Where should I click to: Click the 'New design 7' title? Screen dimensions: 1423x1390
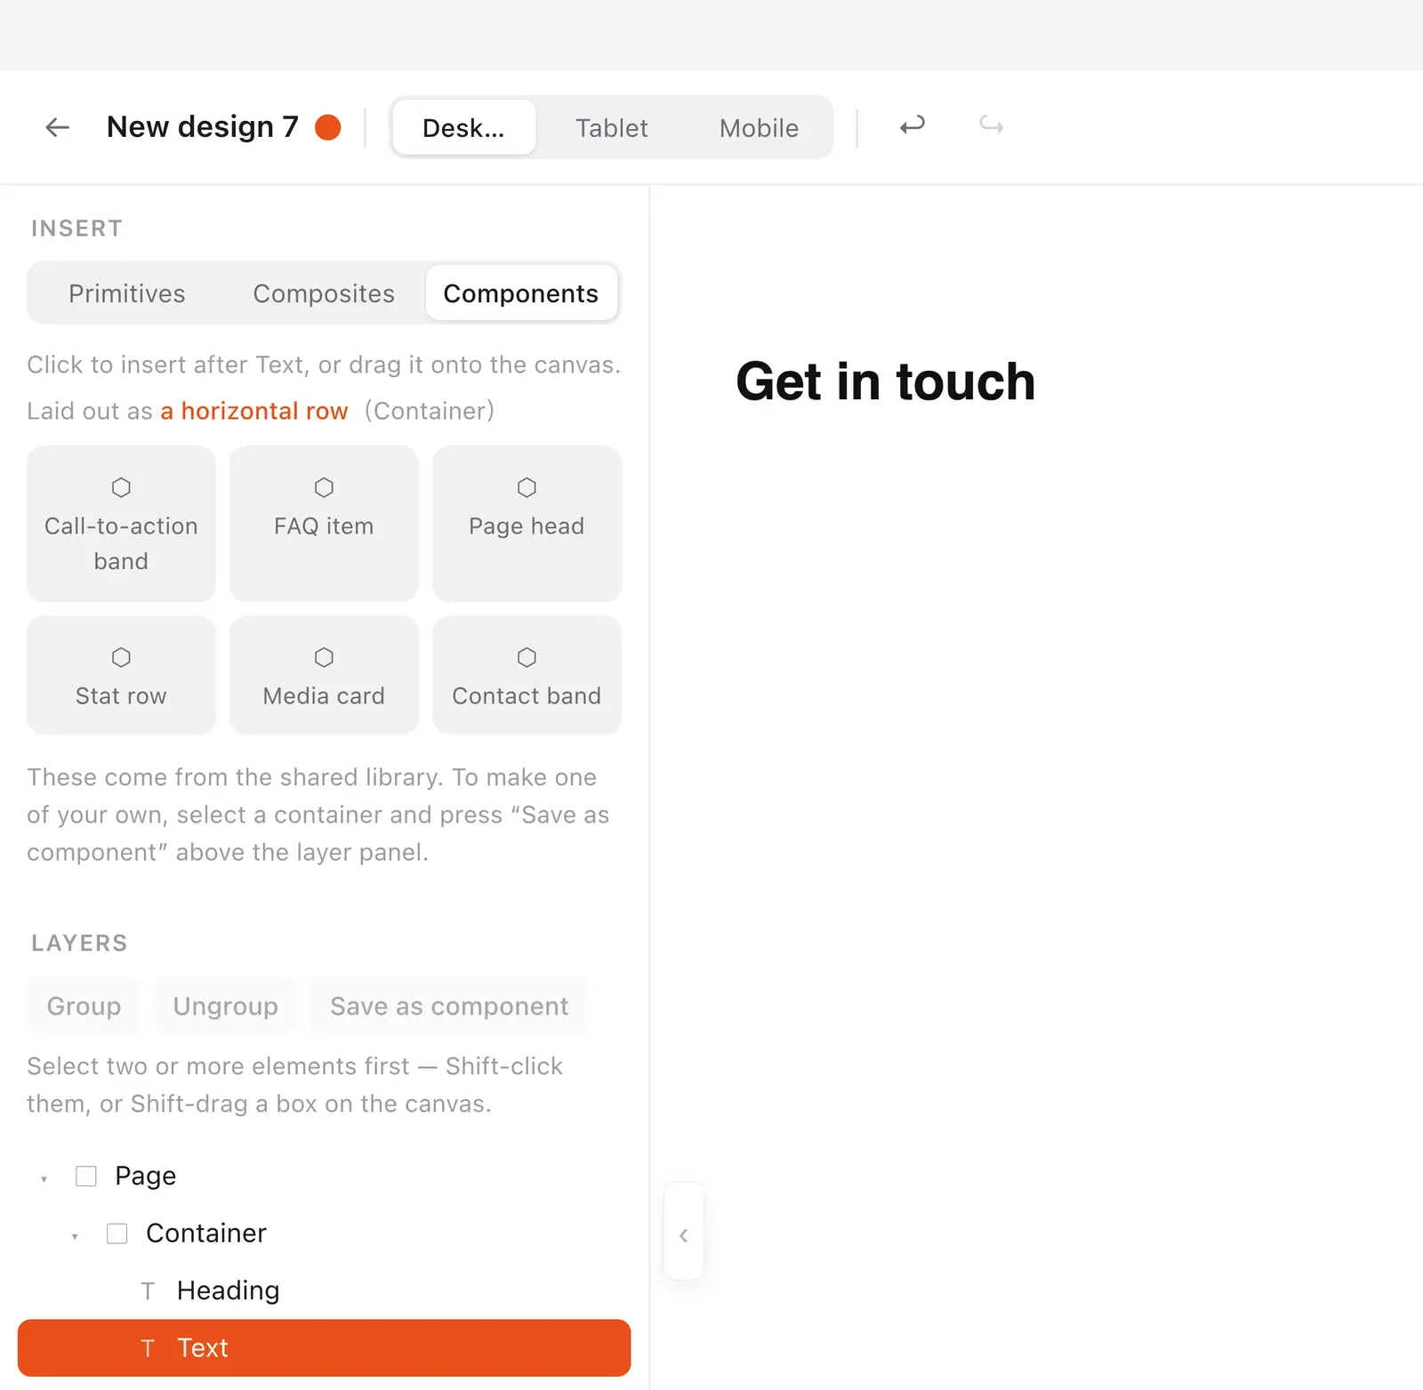tap(203, 127)
